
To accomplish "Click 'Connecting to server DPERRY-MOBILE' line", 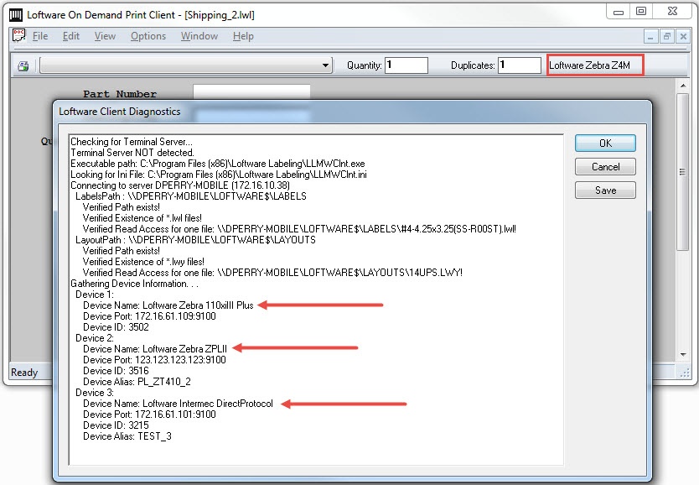I will pos(180,185).
